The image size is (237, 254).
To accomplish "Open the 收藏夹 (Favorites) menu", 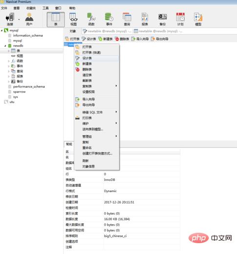I will tap(31, 8).
